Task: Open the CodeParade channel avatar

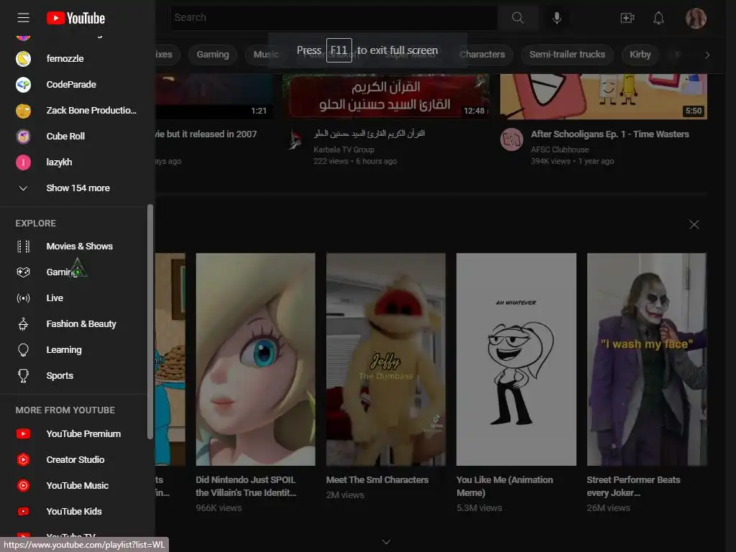Action: pos(23,85)
